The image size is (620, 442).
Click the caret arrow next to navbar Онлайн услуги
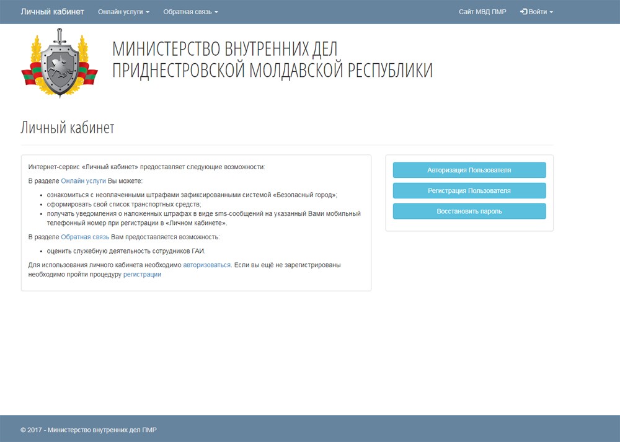pos(148,12)
